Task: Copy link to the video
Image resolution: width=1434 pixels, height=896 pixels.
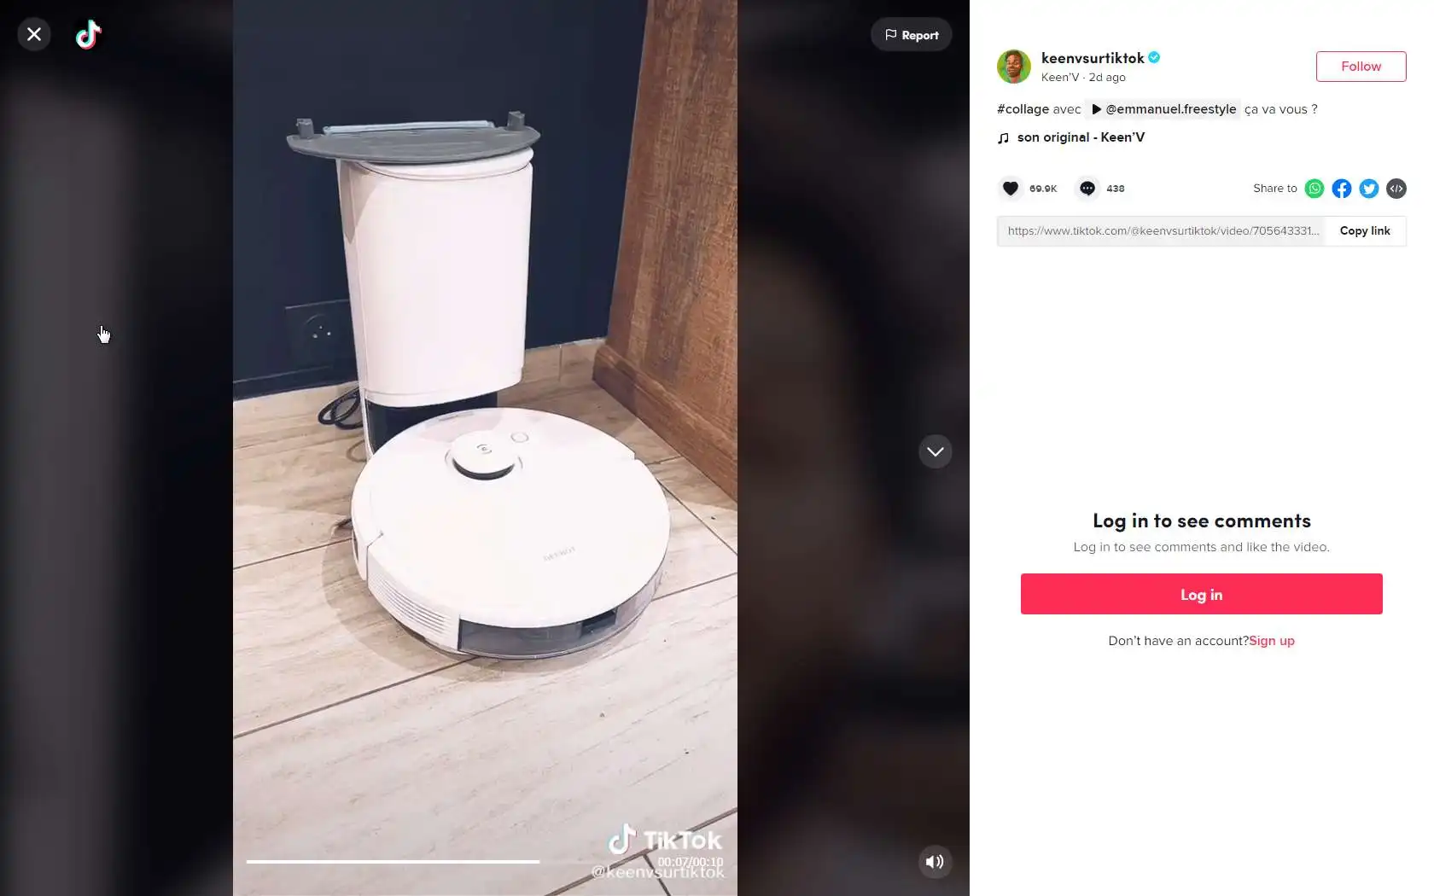Action: pyautogui.click(x=1365, y=231)
